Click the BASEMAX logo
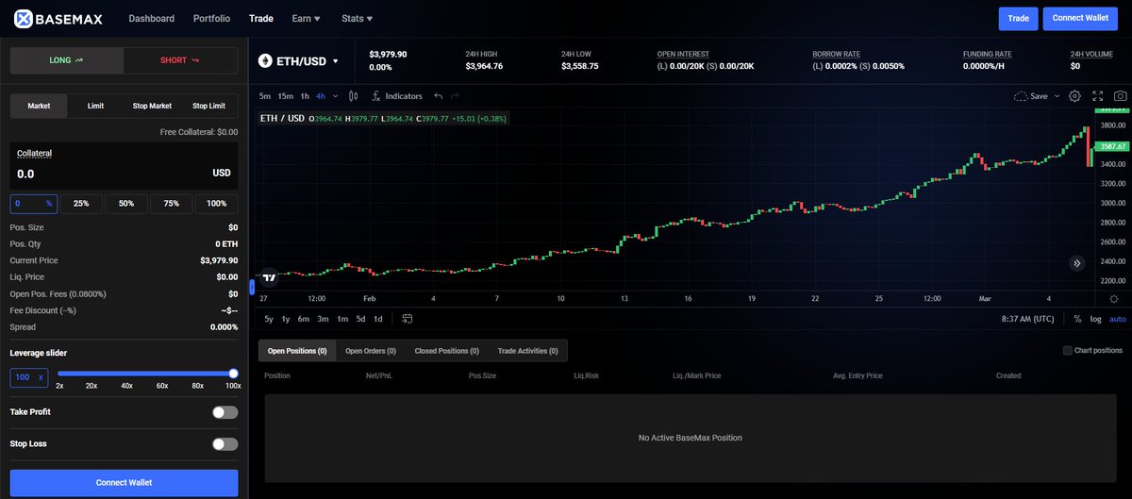This screenshot has width=1132, height=499. [x=58, y=18]
